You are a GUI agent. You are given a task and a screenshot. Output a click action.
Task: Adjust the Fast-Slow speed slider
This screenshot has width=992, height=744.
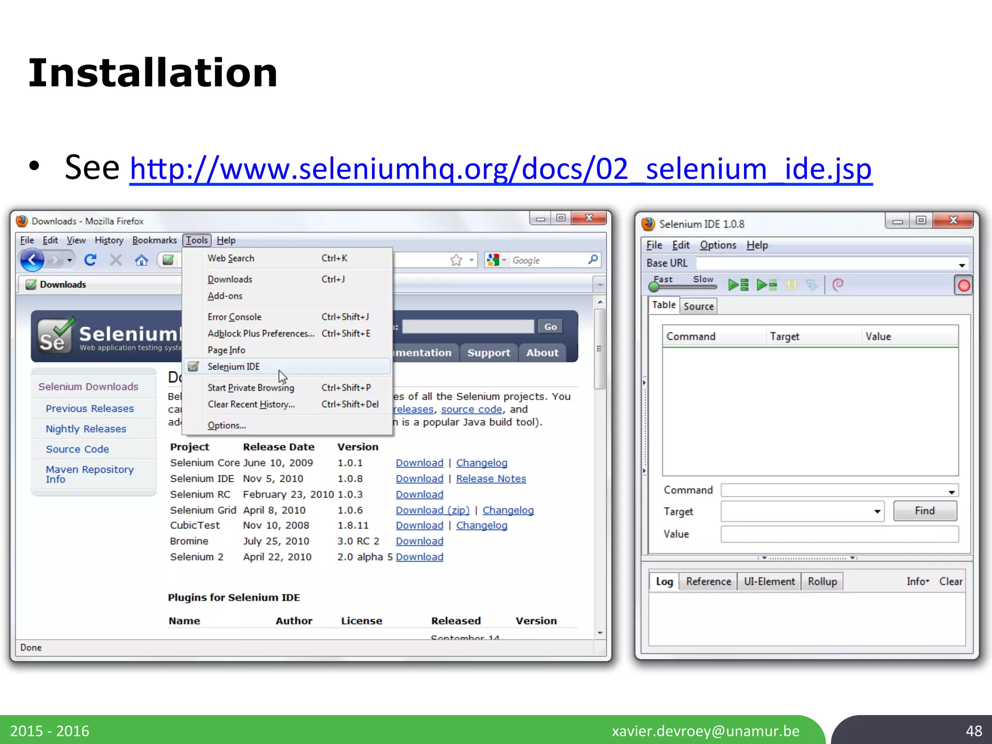[x=654, y=287]
